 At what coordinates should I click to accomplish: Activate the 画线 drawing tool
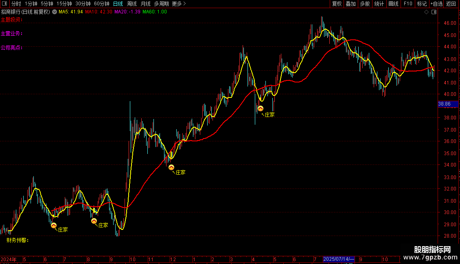[x=393, y=4]
